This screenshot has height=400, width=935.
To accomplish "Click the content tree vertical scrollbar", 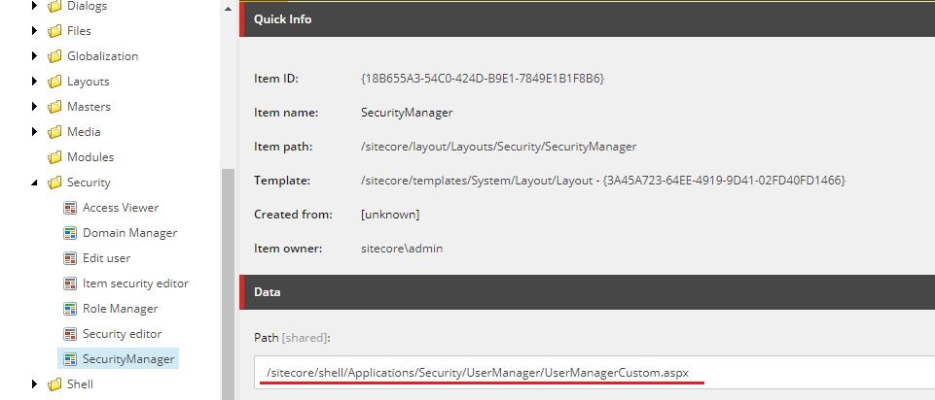I will [x=228, y=282].
